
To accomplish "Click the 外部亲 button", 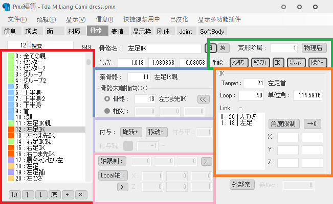I will [242, 185].
